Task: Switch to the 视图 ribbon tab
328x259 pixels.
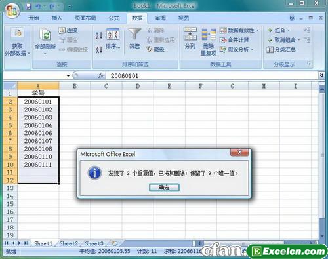Action: 184,18
